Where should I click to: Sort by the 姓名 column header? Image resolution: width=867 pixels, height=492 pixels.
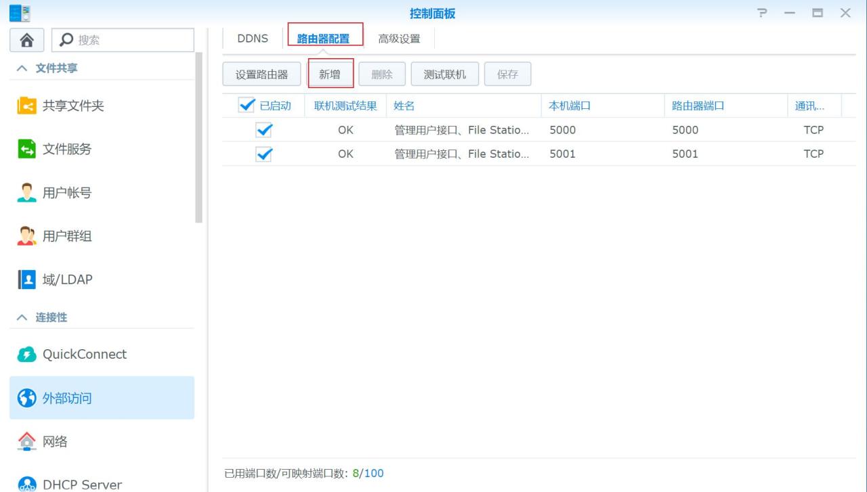[464, 106]
